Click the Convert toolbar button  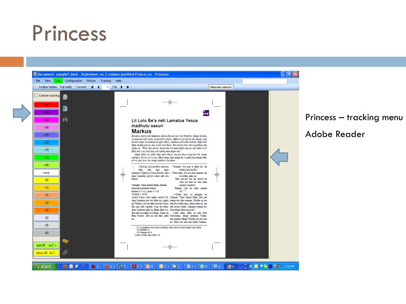(x=81, y=87)
